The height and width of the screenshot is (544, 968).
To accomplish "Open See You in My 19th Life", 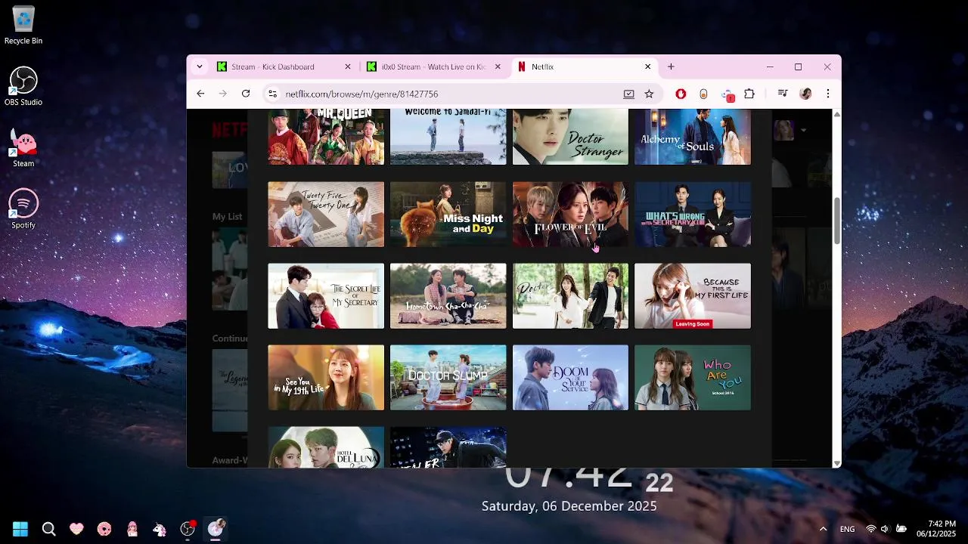I will [326, 377].
